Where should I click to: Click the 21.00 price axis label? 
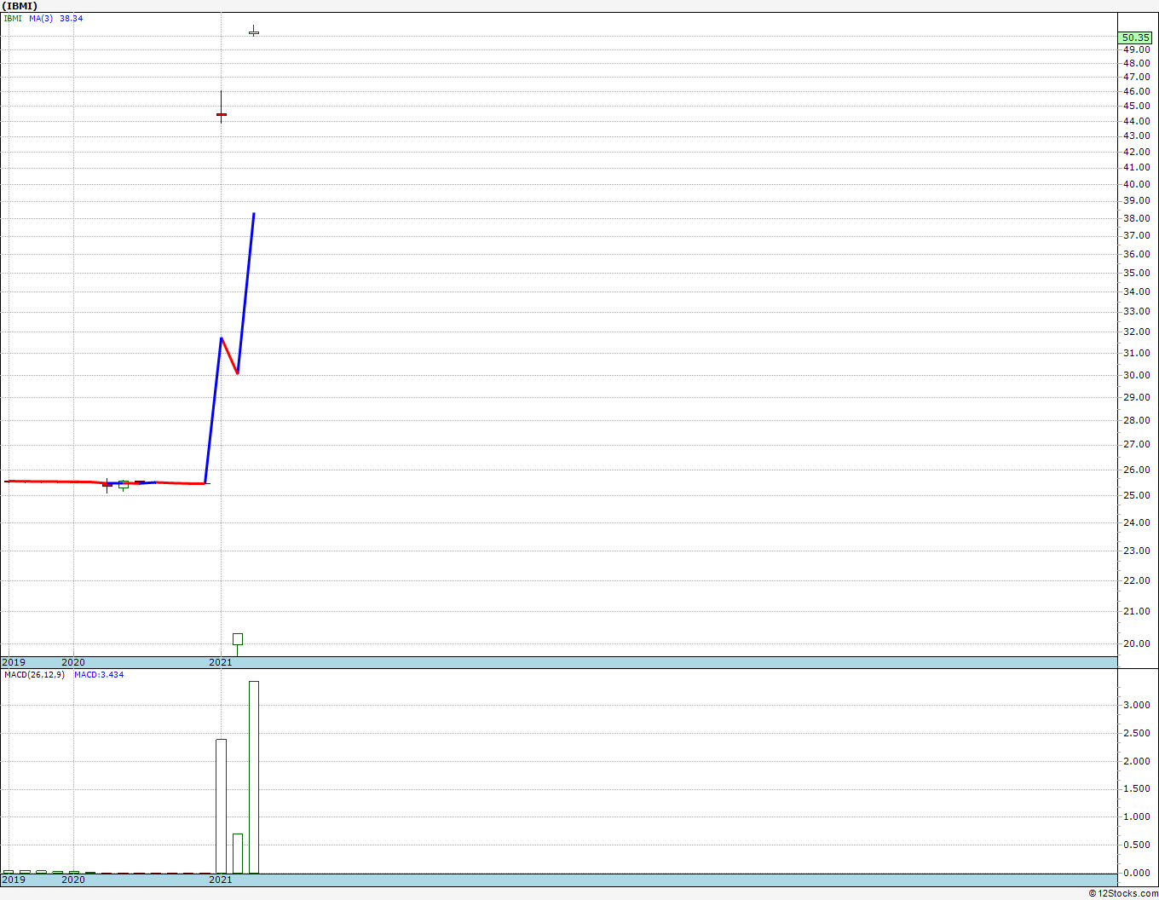(x=1136, y=611)
